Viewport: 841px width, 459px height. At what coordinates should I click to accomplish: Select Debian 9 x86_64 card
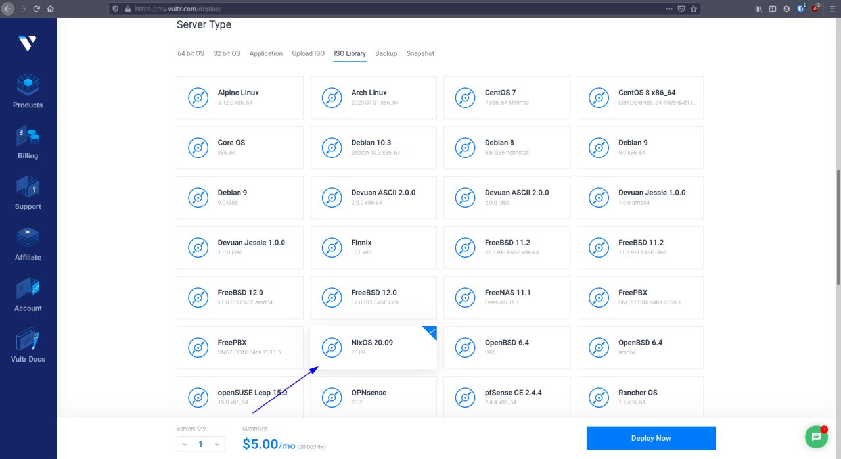coord(641,147)
